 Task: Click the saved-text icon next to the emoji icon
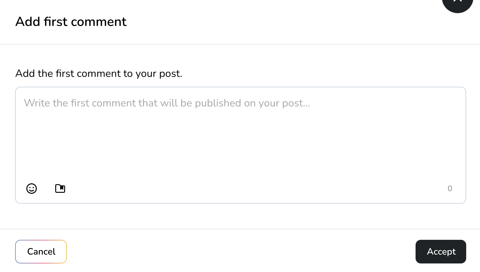pos(60,189)
